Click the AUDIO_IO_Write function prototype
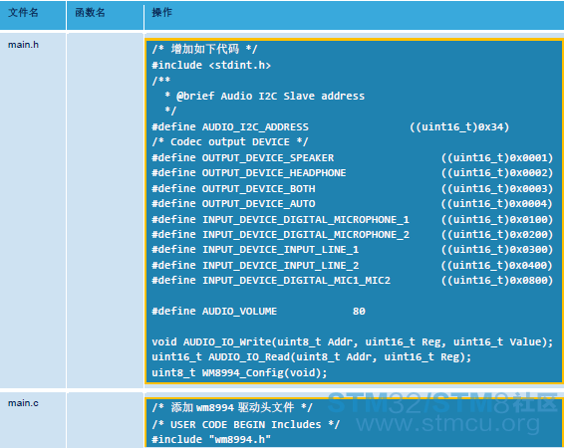Viewport: 564px width, 448px height. [352, 341]
